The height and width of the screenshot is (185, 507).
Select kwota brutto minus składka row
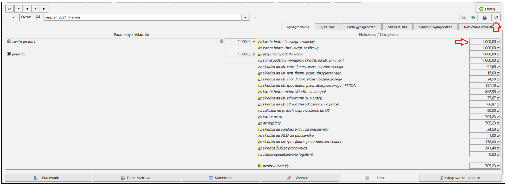click(x=295, y=92)
